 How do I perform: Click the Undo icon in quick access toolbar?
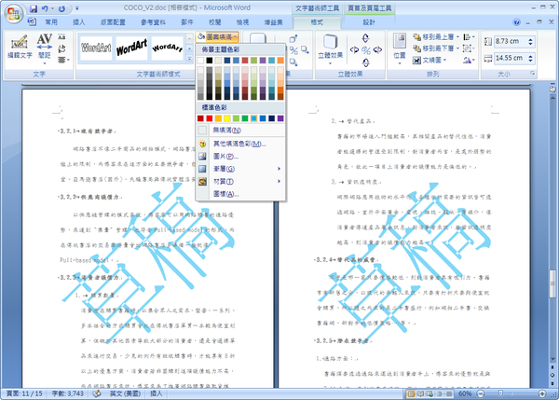(46, 8)
